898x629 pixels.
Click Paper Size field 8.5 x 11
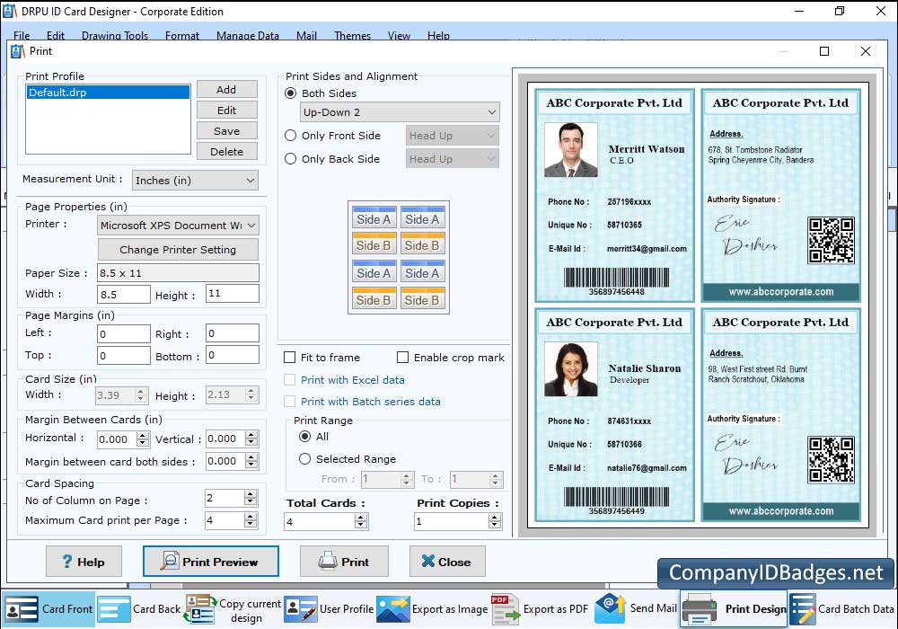click(178, 272)
